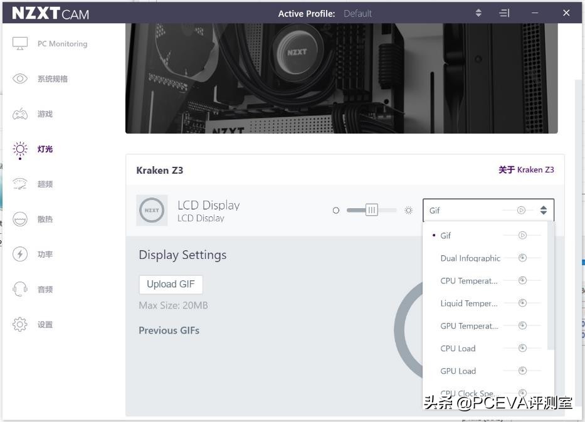Screen dimensions: 585x422
Task: Minimize the NZXT CAM window
Action: click(535, 13)
